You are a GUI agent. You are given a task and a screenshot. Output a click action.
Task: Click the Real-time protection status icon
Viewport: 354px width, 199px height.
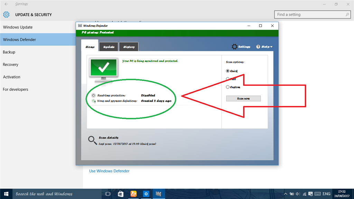click(x=93, y=96)
